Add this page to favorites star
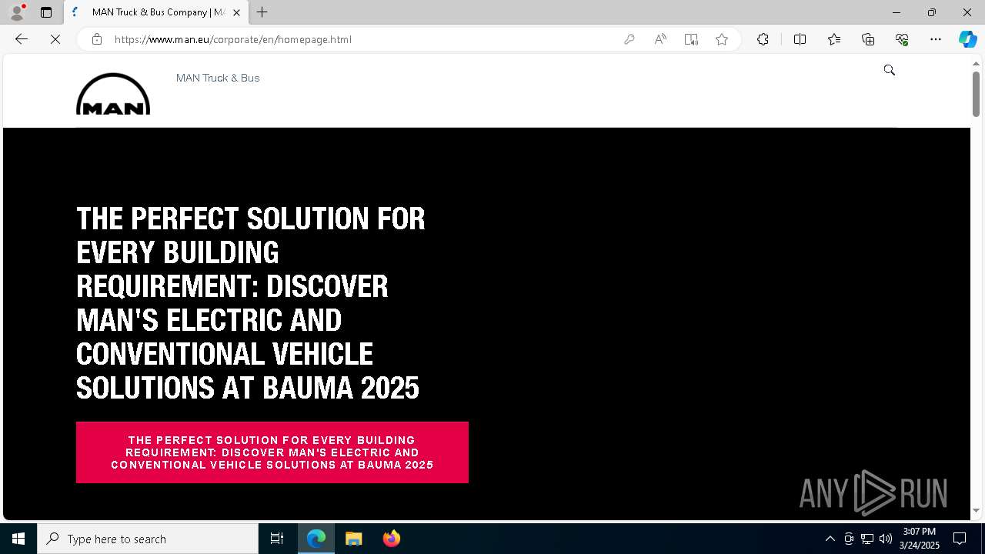This screenshot has height=554, width=985. [x=722, y=39]
